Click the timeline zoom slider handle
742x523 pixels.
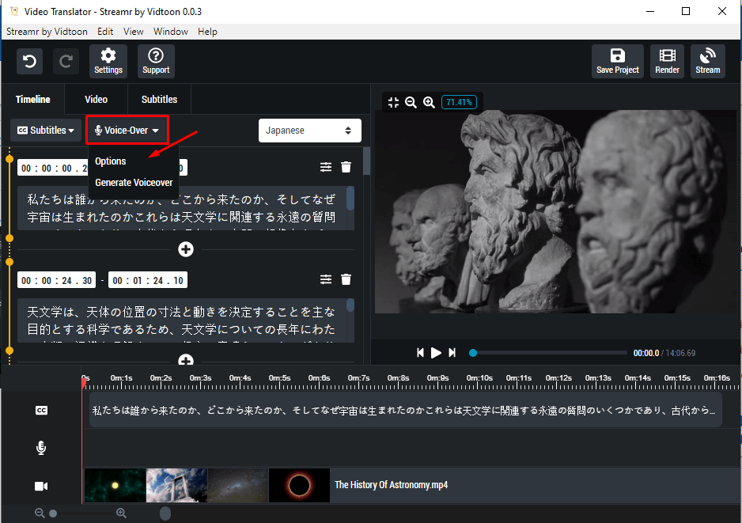click(x=53, y=513)
